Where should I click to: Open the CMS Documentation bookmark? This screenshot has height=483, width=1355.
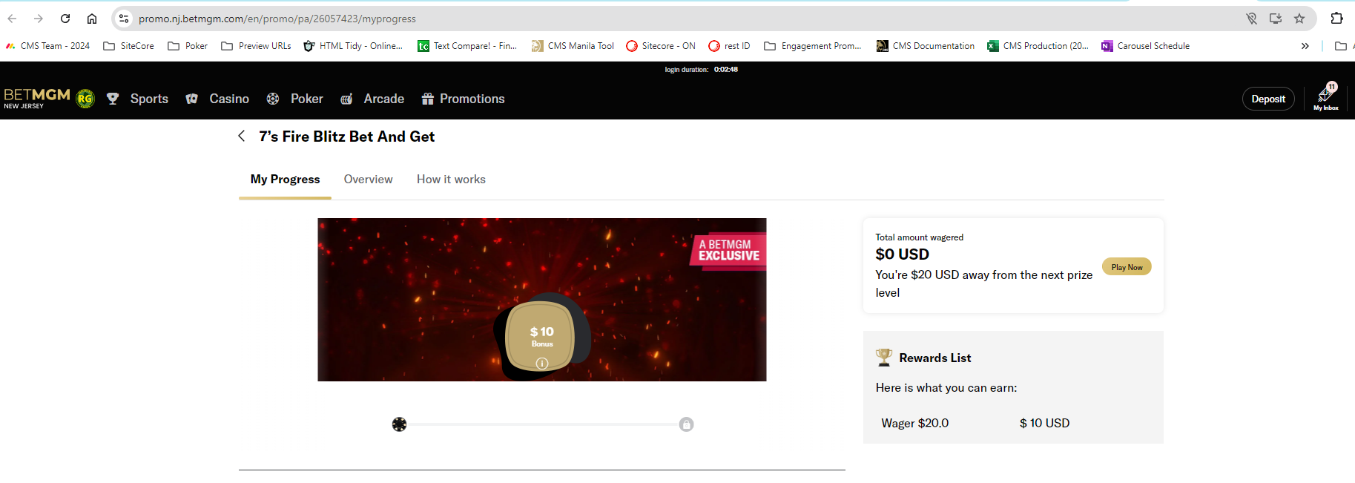coord(926,46)
